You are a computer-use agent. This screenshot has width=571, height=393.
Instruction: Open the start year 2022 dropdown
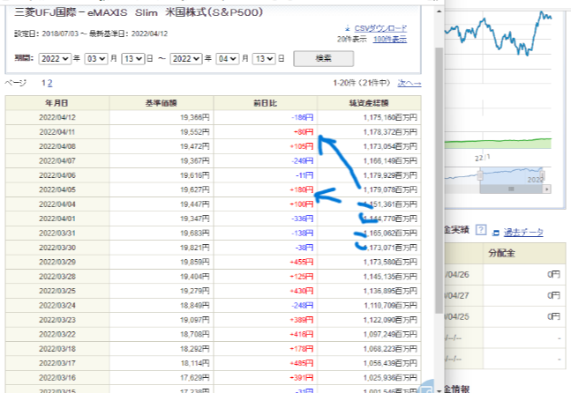55,58
